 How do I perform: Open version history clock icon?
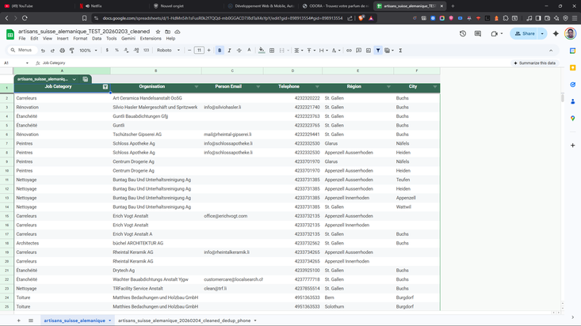(463, 34)
